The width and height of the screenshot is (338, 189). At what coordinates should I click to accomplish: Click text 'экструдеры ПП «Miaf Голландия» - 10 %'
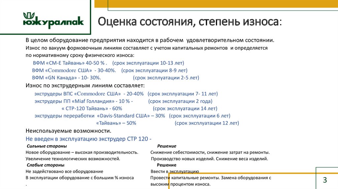(x=82, y=101)
